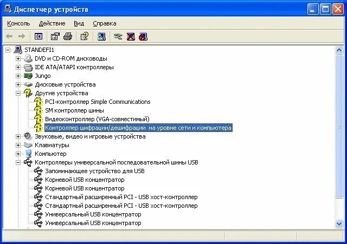Viewport: 347px width, 244px height.
Task: Select Запоминающее устройство для USB
Action: point(95,171)
